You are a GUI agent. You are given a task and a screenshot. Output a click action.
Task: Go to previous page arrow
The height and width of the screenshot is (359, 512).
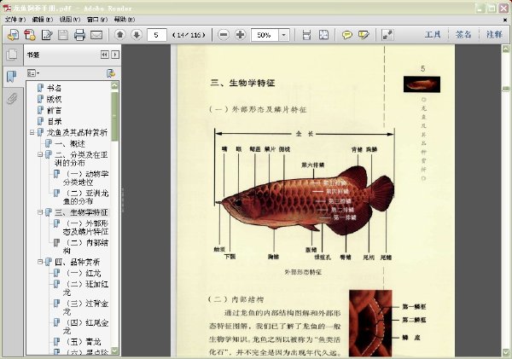click(x=119, y=34)
